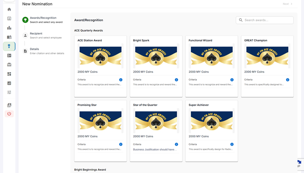Image resolution: width=304 pixels, height=173 pixels.
Task: Show criteria info for ACE Station Award
Action: tap(121, 80)
